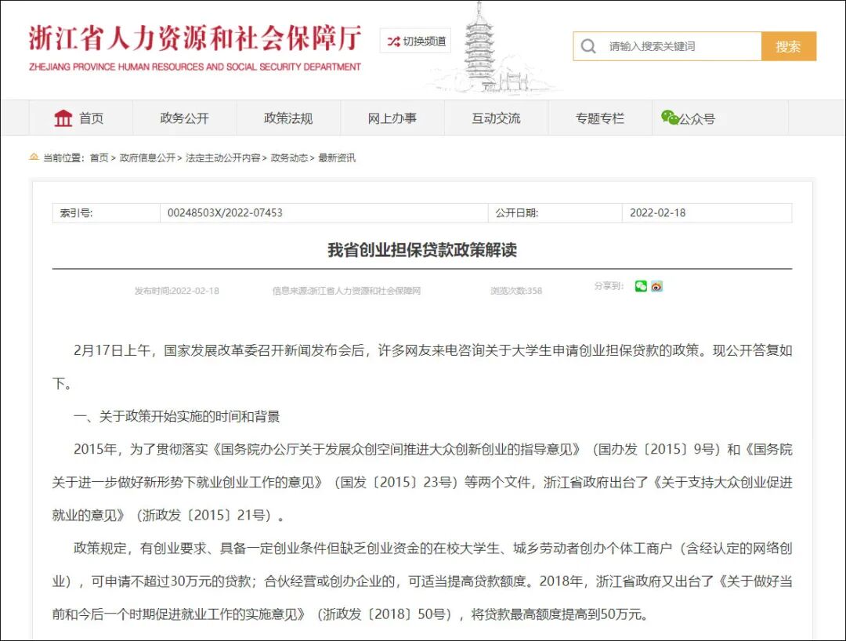Screen dimensions: 846x641
Task: Select the home icon beside 首页
Action: [x=63, y=117]
